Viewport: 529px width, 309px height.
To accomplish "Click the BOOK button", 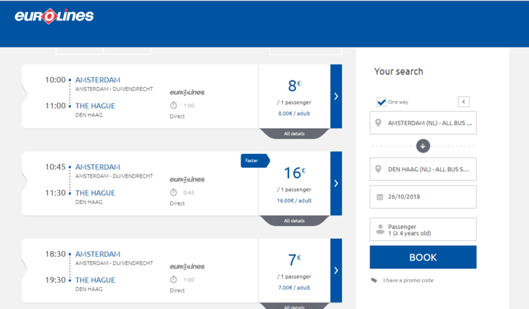I will (423, 257).
